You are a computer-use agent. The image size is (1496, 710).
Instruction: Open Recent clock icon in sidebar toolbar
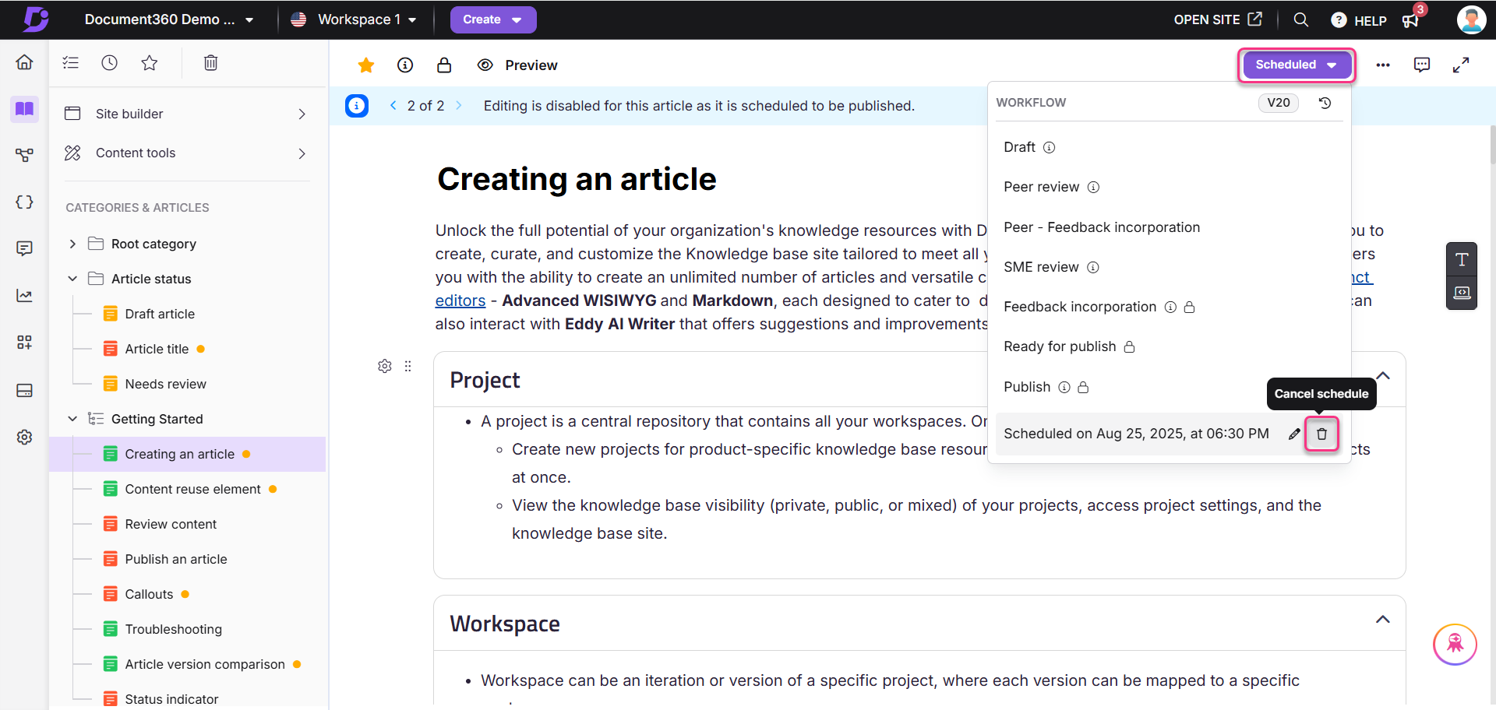109,62
